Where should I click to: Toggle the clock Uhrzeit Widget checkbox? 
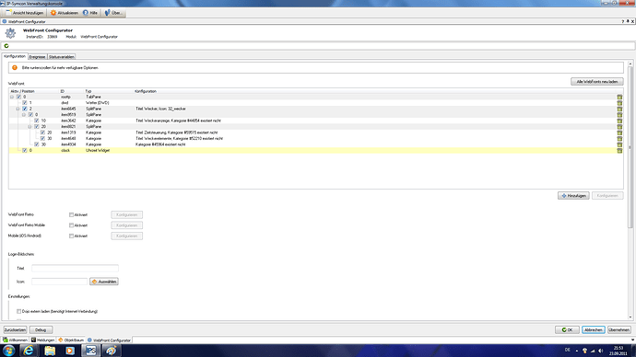pyautogui.click(x=25, y=150)
